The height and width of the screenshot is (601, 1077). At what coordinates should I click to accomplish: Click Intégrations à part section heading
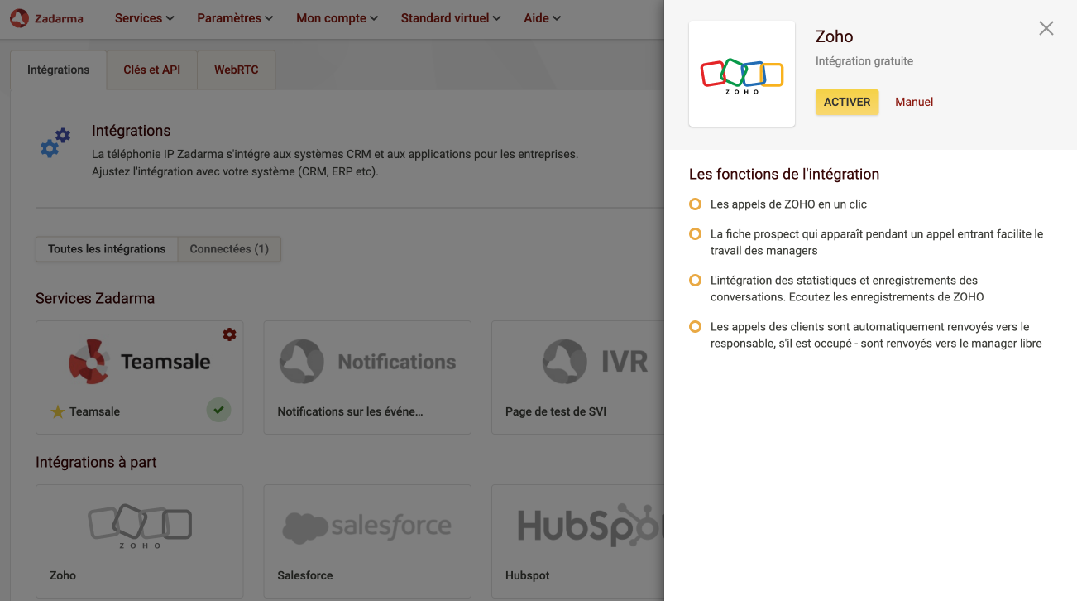(x=96, y=462)
